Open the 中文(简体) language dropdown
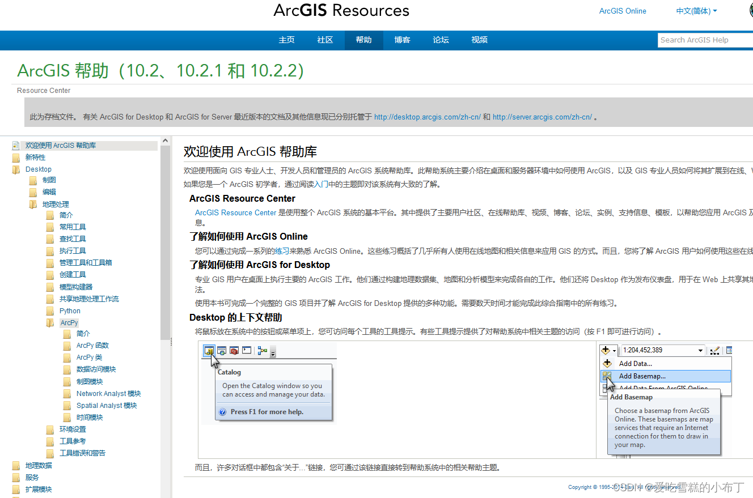The height and width of the screenshot is (498, 753). click(x=696, y=11)
